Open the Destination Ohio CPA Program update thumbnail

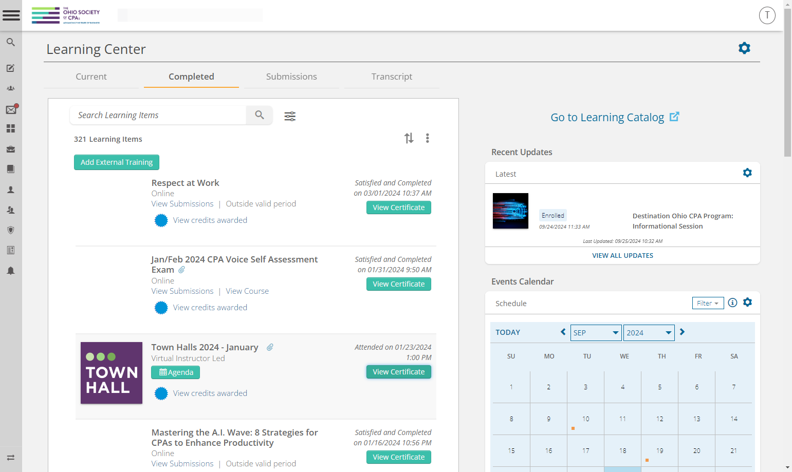coord(510,211)
